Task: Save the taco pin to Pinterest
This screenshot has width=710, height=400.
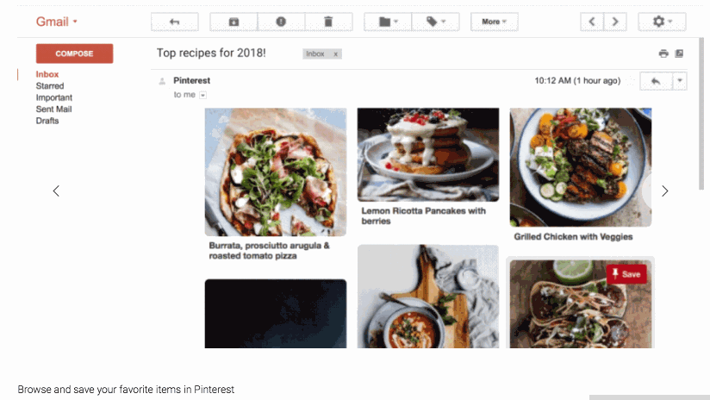Action: [626, 274]
